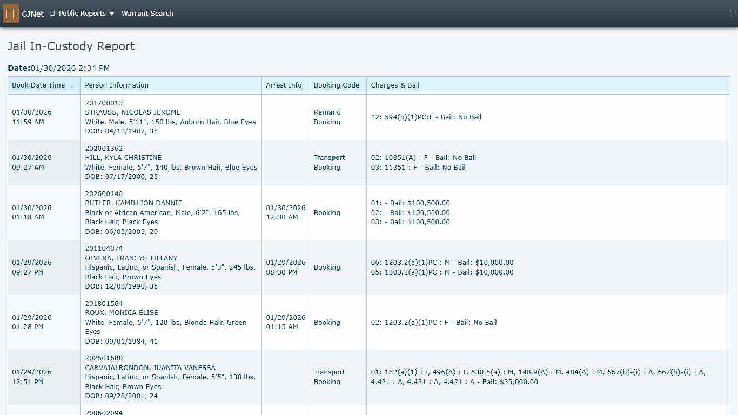Open record 201104074 for Francys Olvera

click(104, 249)
